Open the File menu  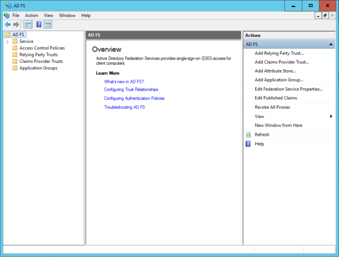pyautogui.click(x=16, y=16)
